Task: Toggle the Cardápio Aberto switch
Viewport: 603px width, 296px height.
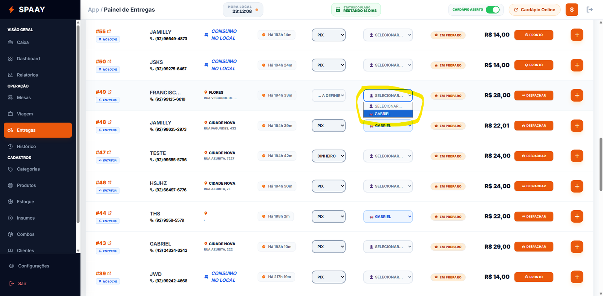Action: [493, 10]
